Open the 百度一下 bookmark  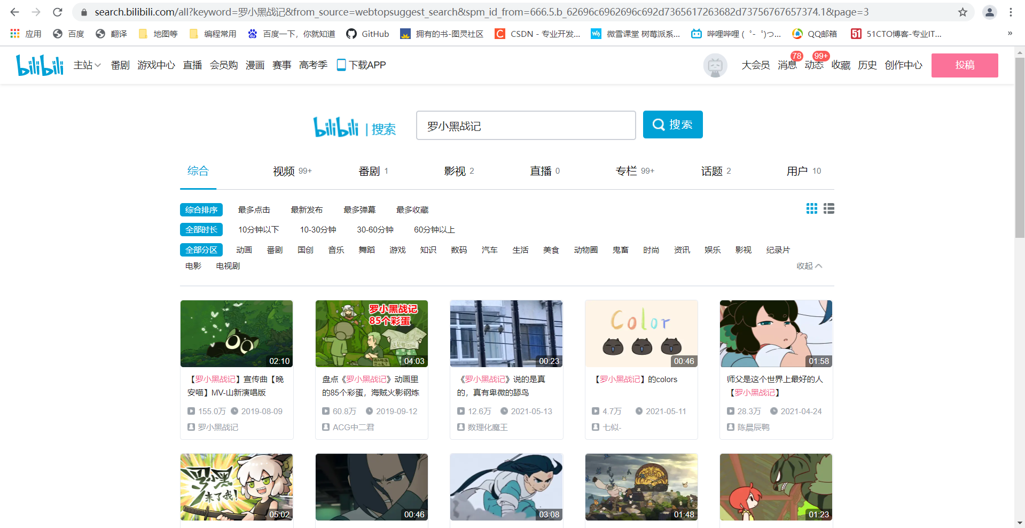point(292,34)
